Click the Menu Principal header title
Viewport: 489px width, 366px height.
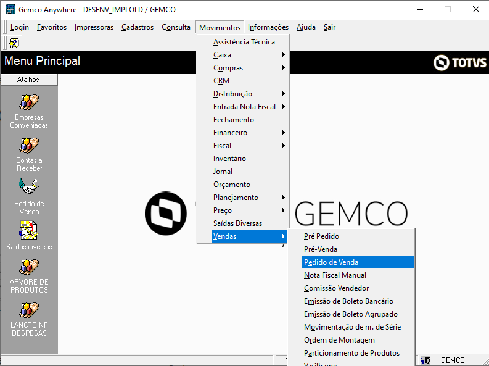tap(43, 61)
